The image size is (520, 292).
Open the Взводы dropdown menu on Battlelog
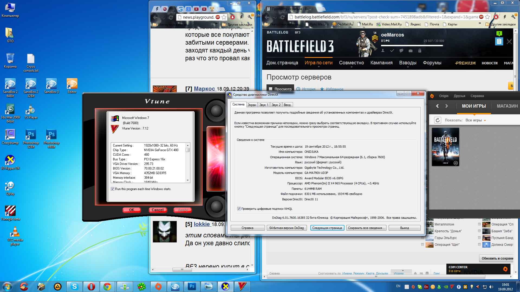(408, 63)
